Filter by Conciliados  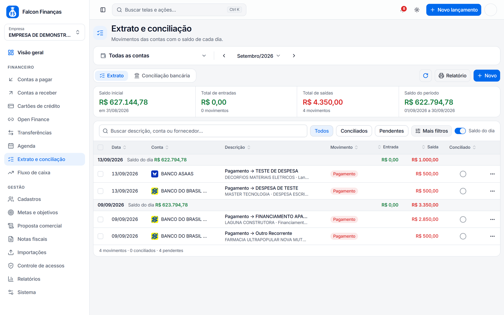(x=354, y=131)
